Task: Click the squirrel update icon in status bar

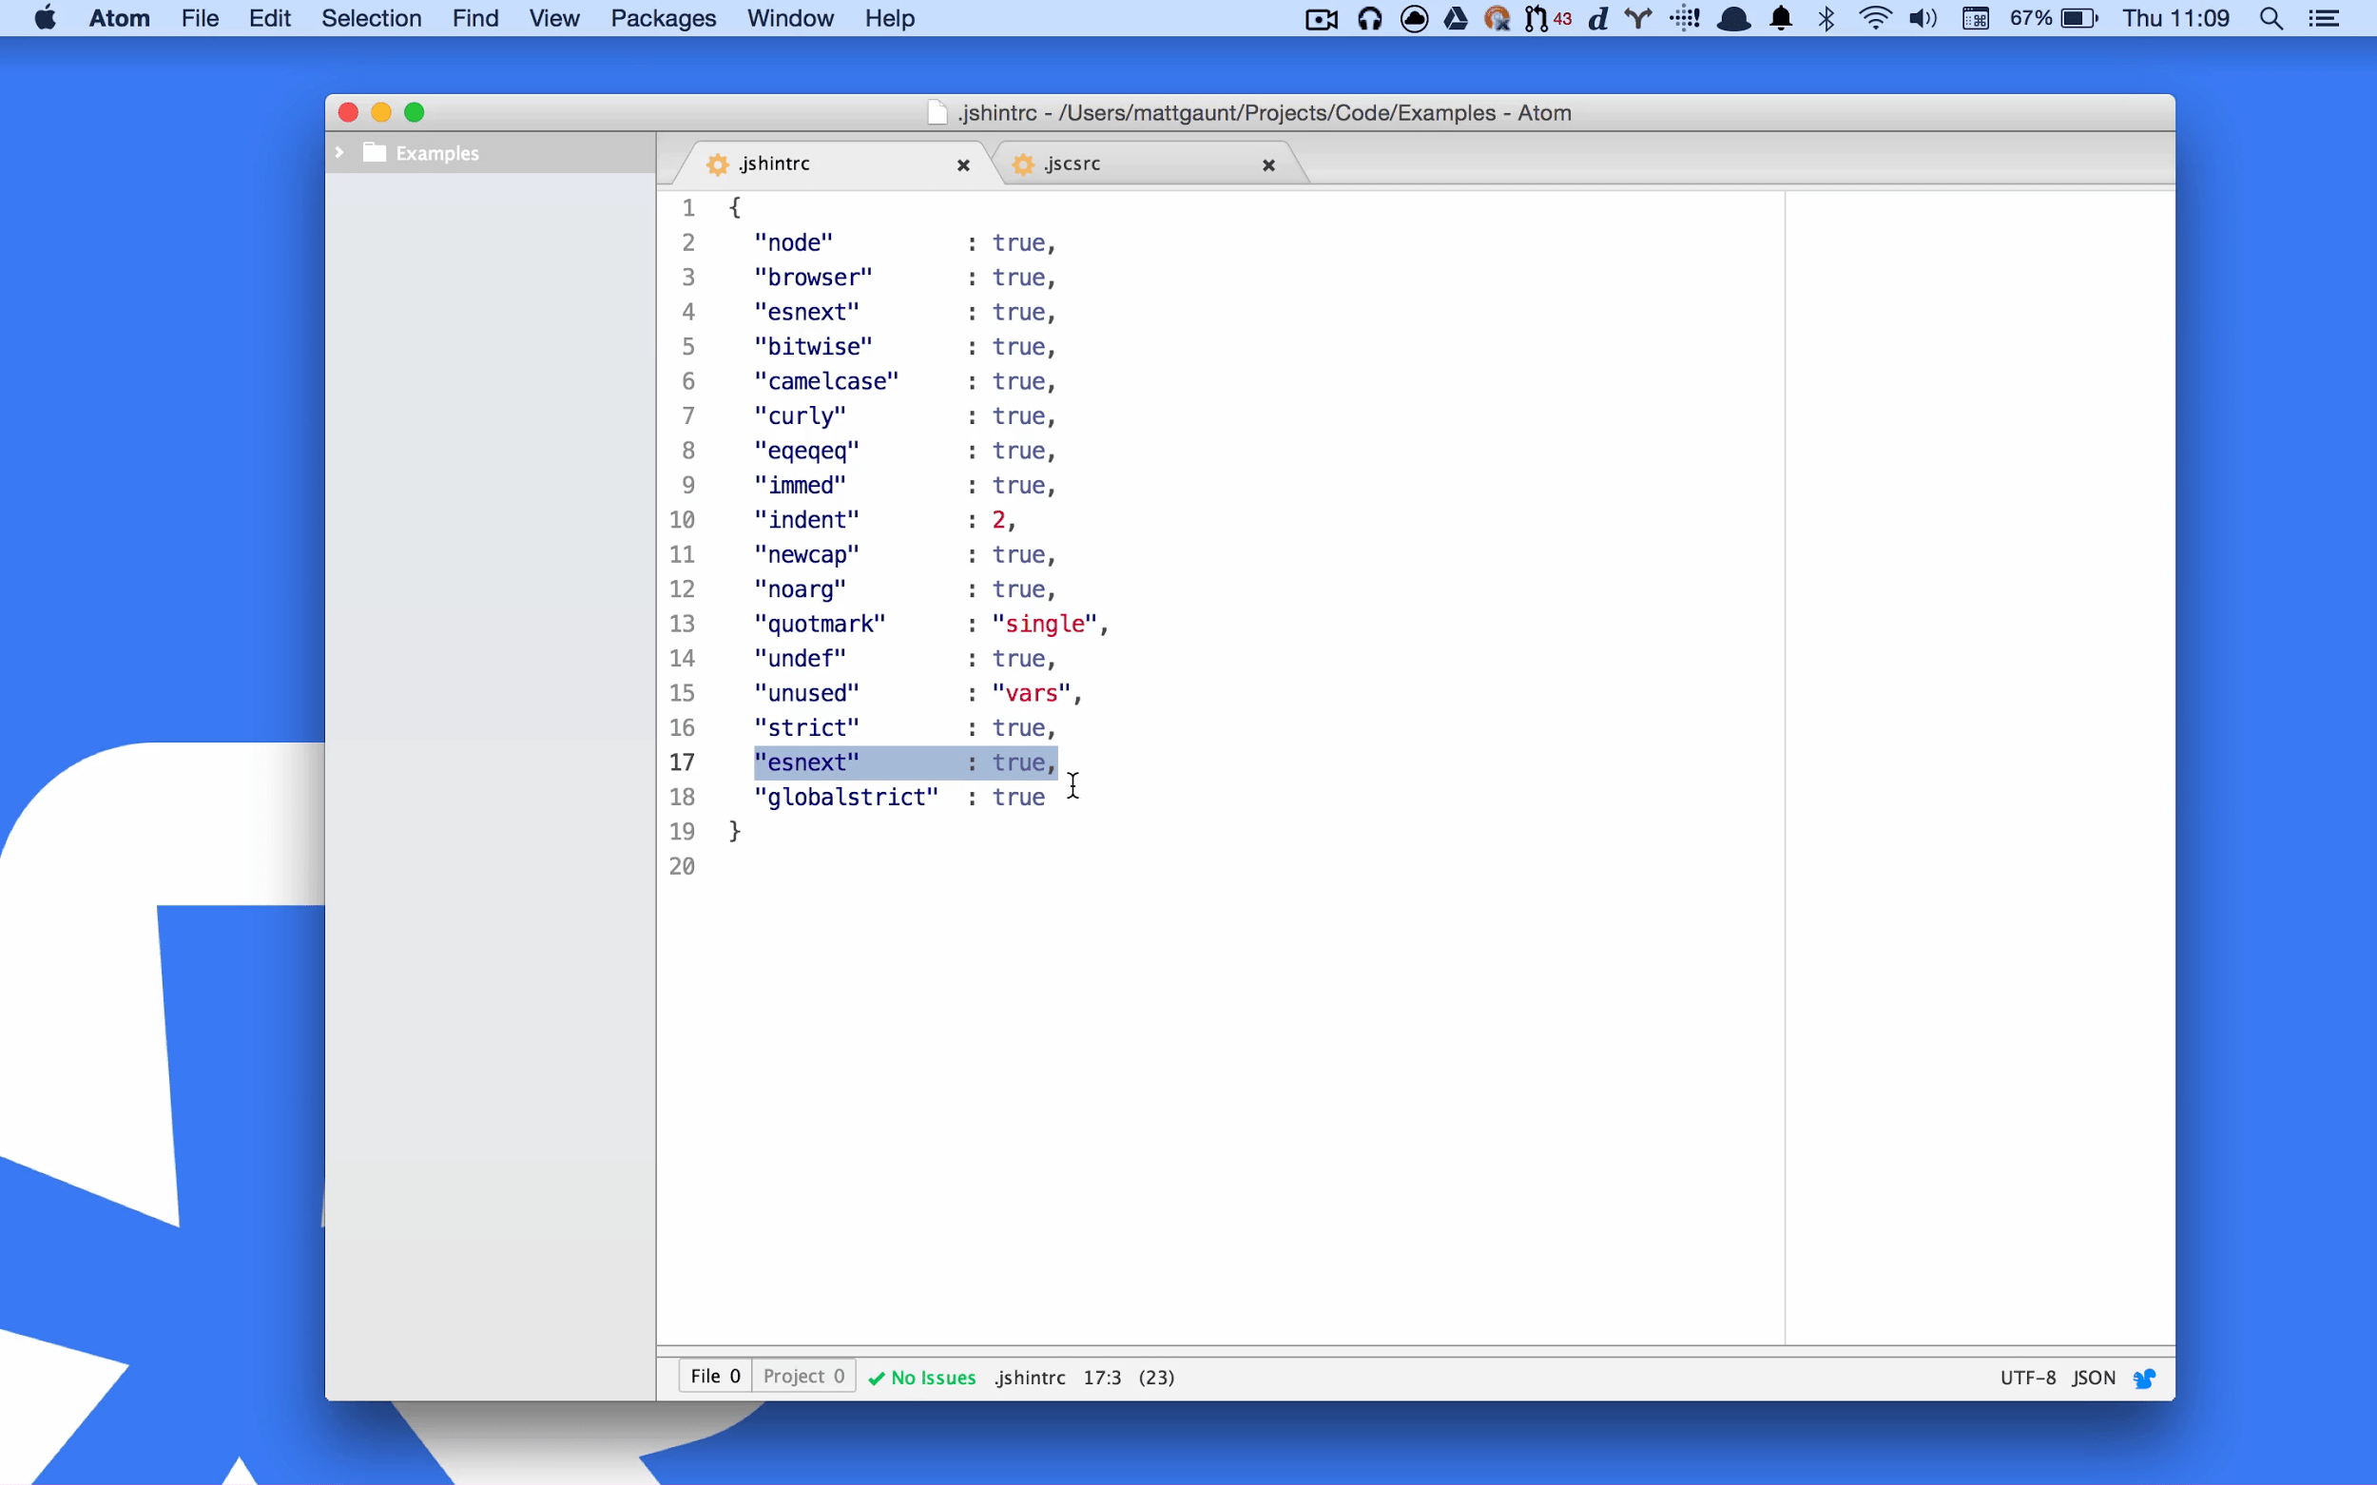Action: 2144,1378
